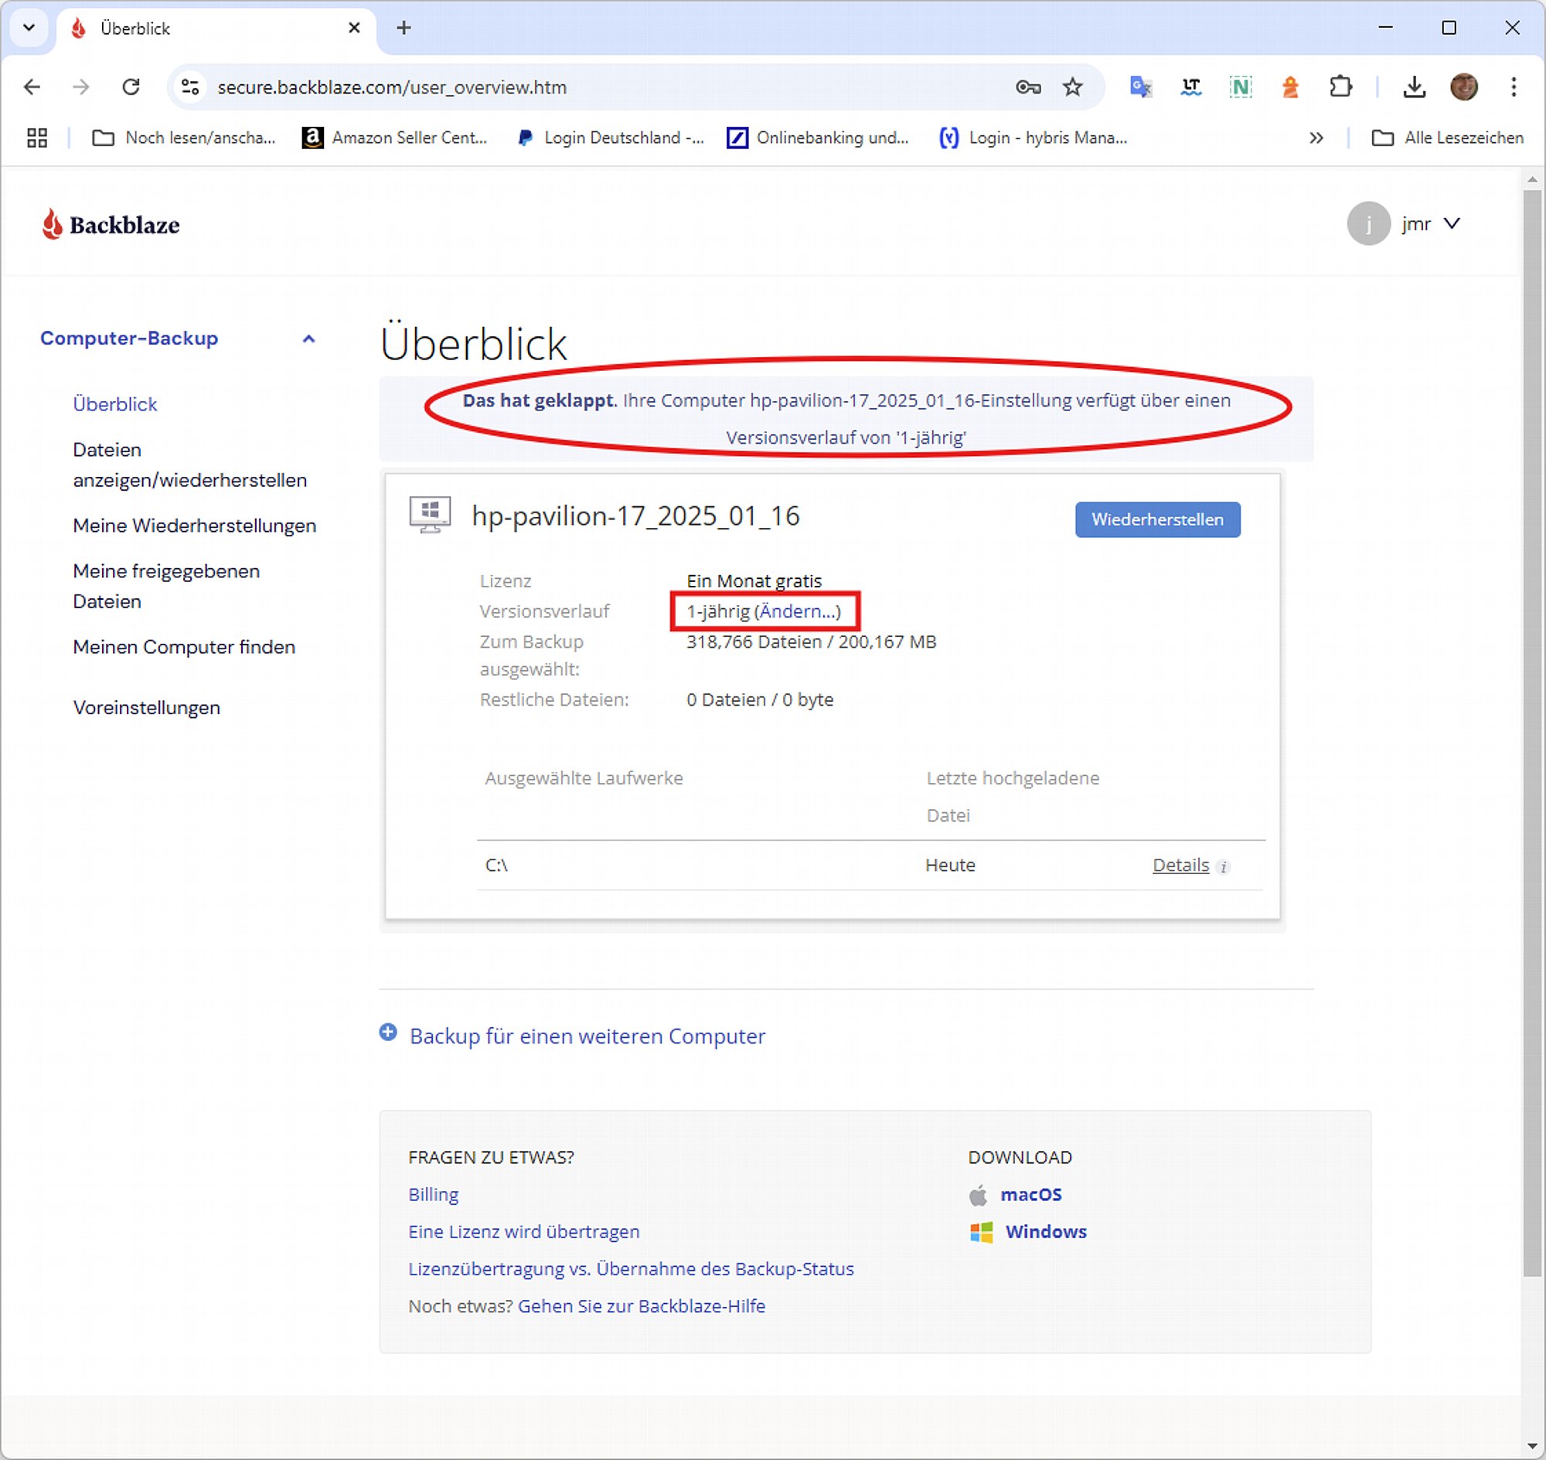Click the plus icon for another computer backup
Image resolution: width=1546 pixels, height=1460 pixels.
[388, 1033]
